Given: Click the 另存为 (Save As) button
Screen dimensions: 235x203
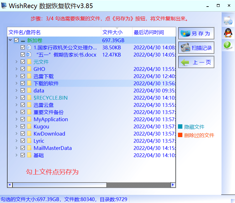Looking at the screenshot, I should pyautogui.click(x=196, y=33).
